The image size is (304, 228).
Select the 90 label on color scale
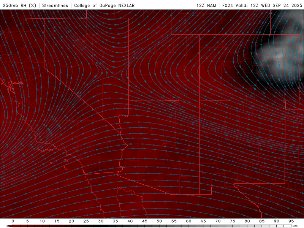click(x=276, y=221)
